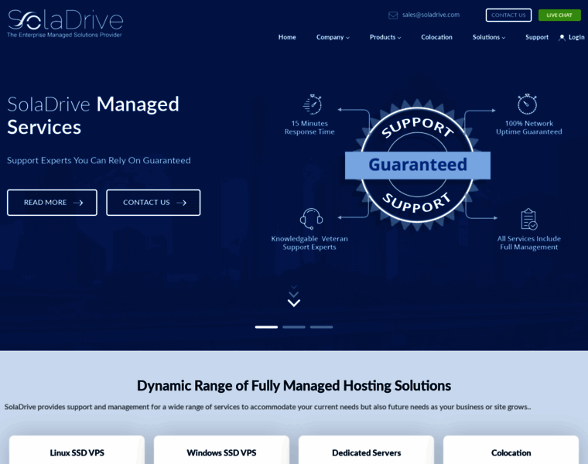This screenshot has height=464, width=588.
Task: Open the Linux SSD VPS card
Action: click(77, 452)
